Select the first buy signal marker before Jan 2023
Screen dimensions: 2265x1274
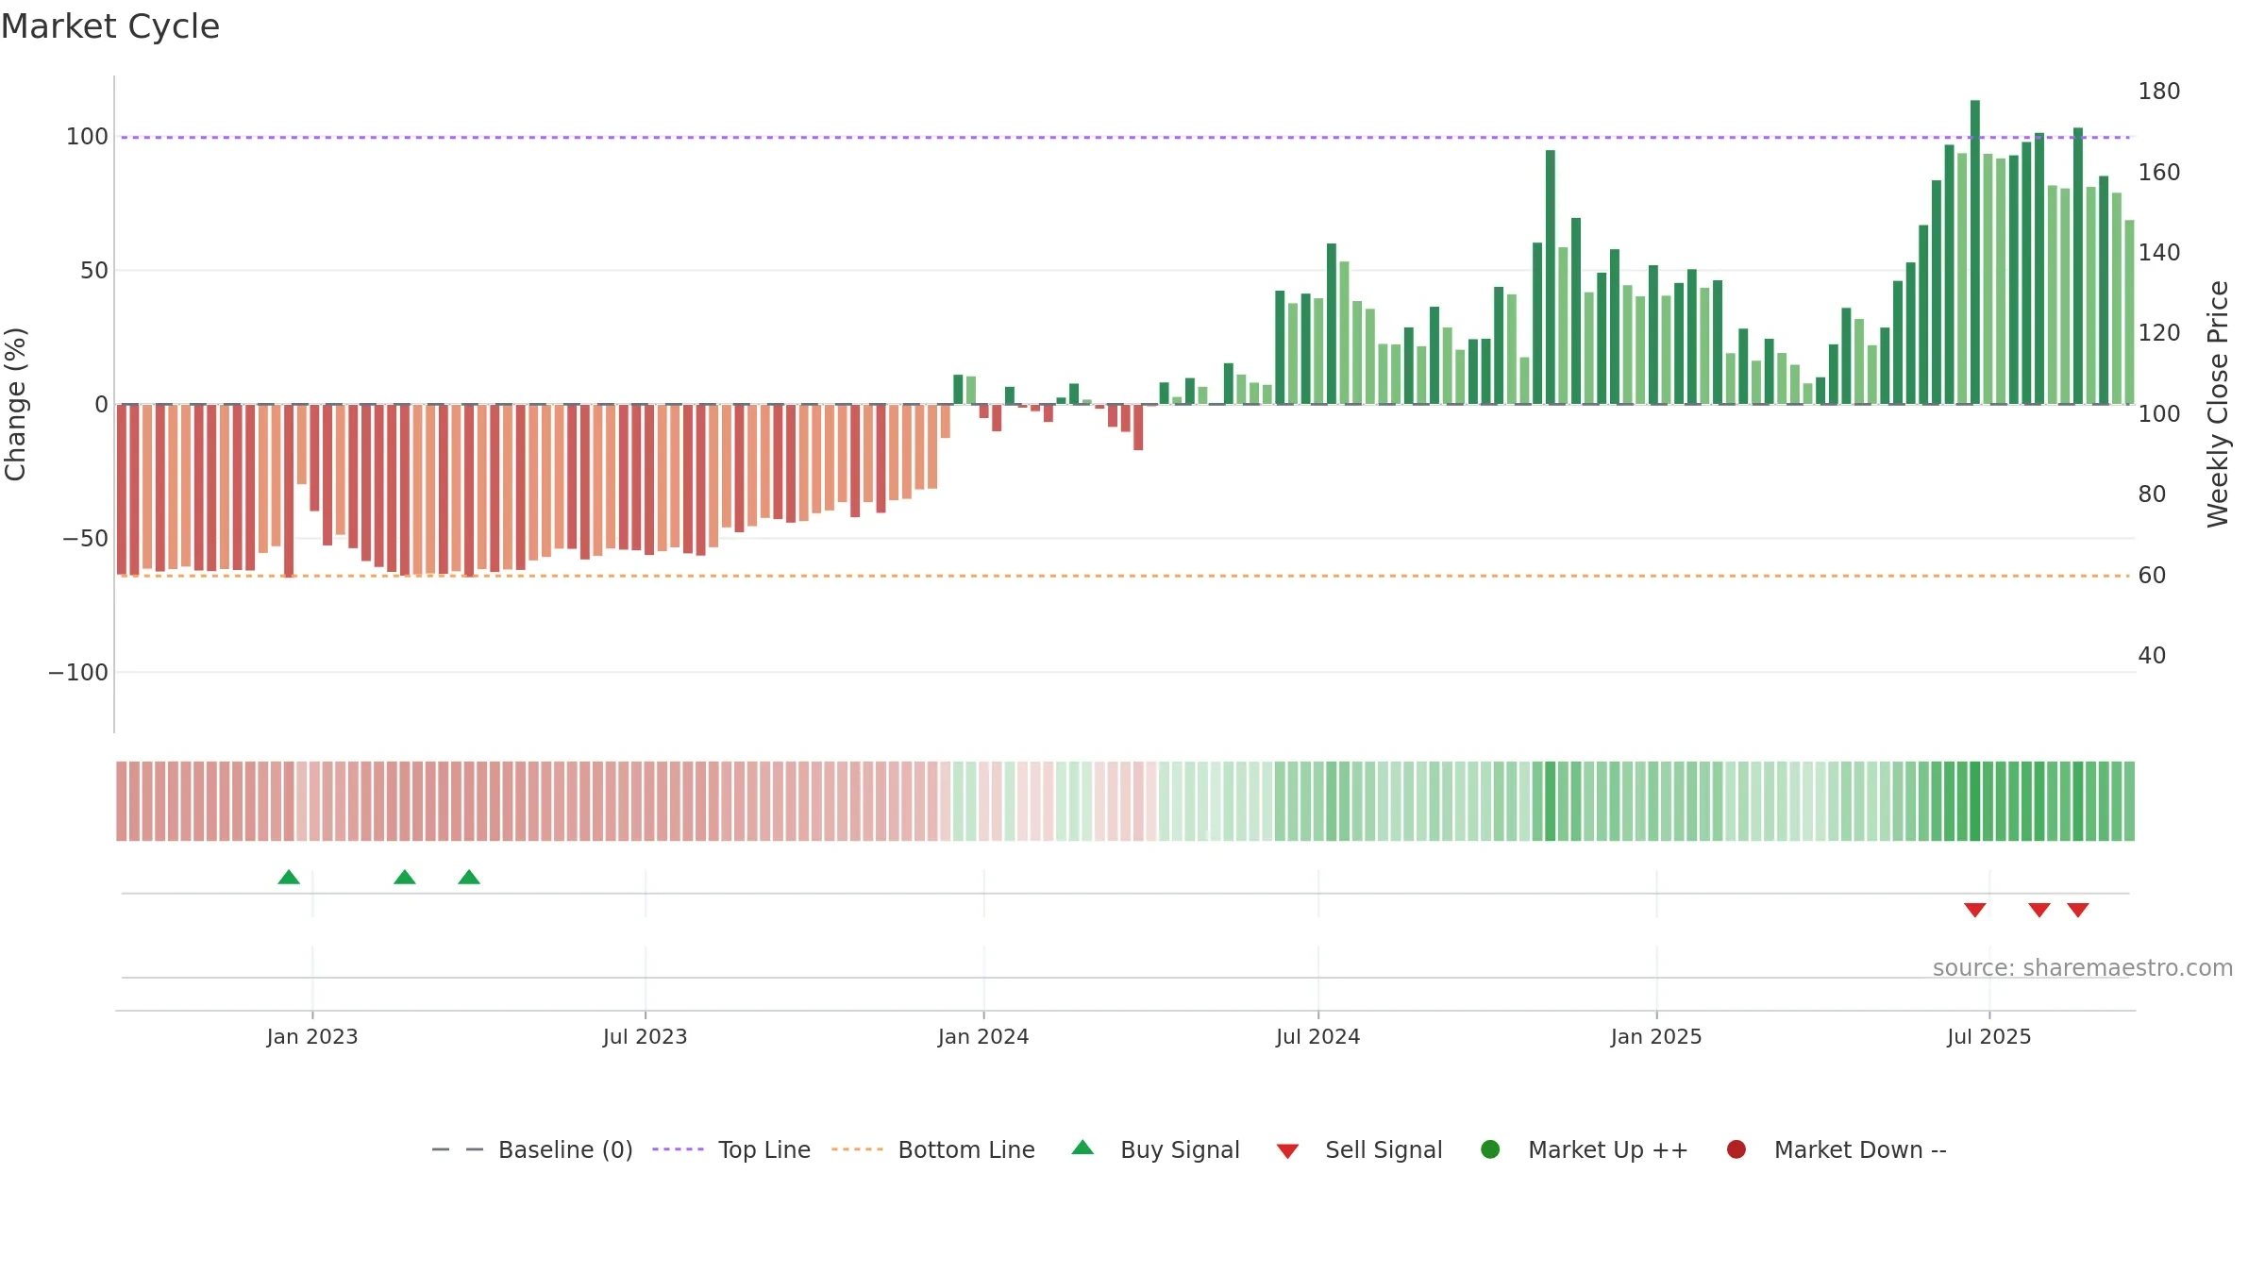pyautogui.click(x=289, y=878)
